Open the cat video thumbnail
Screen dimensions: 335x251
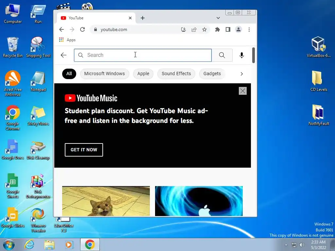[x=106, y=201]
